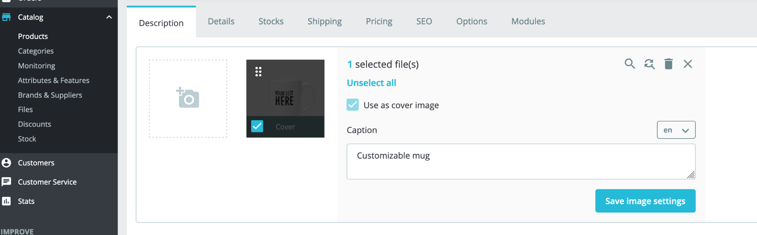This screenshot has width=757, height=235.
Task: Click Save image settings button
Action: [645, 201]
